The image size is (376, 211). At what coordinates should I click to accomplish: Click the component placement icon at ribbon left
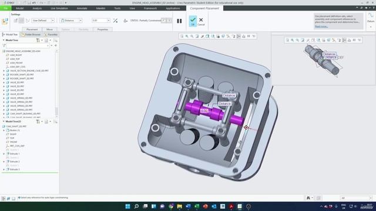[5, 21]
